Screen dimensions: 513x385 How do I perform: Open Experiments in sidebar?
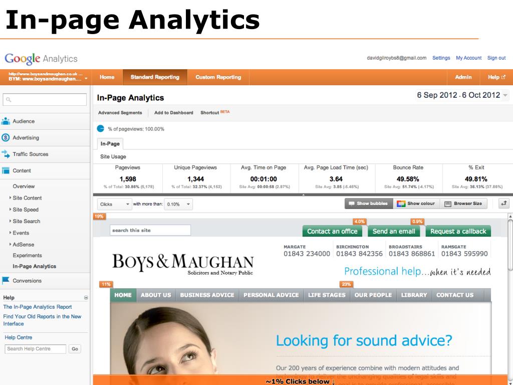tap(27, 255)
